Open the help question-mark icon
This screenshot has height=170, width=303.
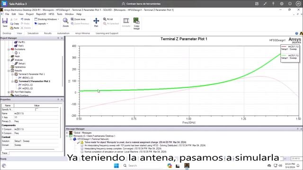pos(297,34)
